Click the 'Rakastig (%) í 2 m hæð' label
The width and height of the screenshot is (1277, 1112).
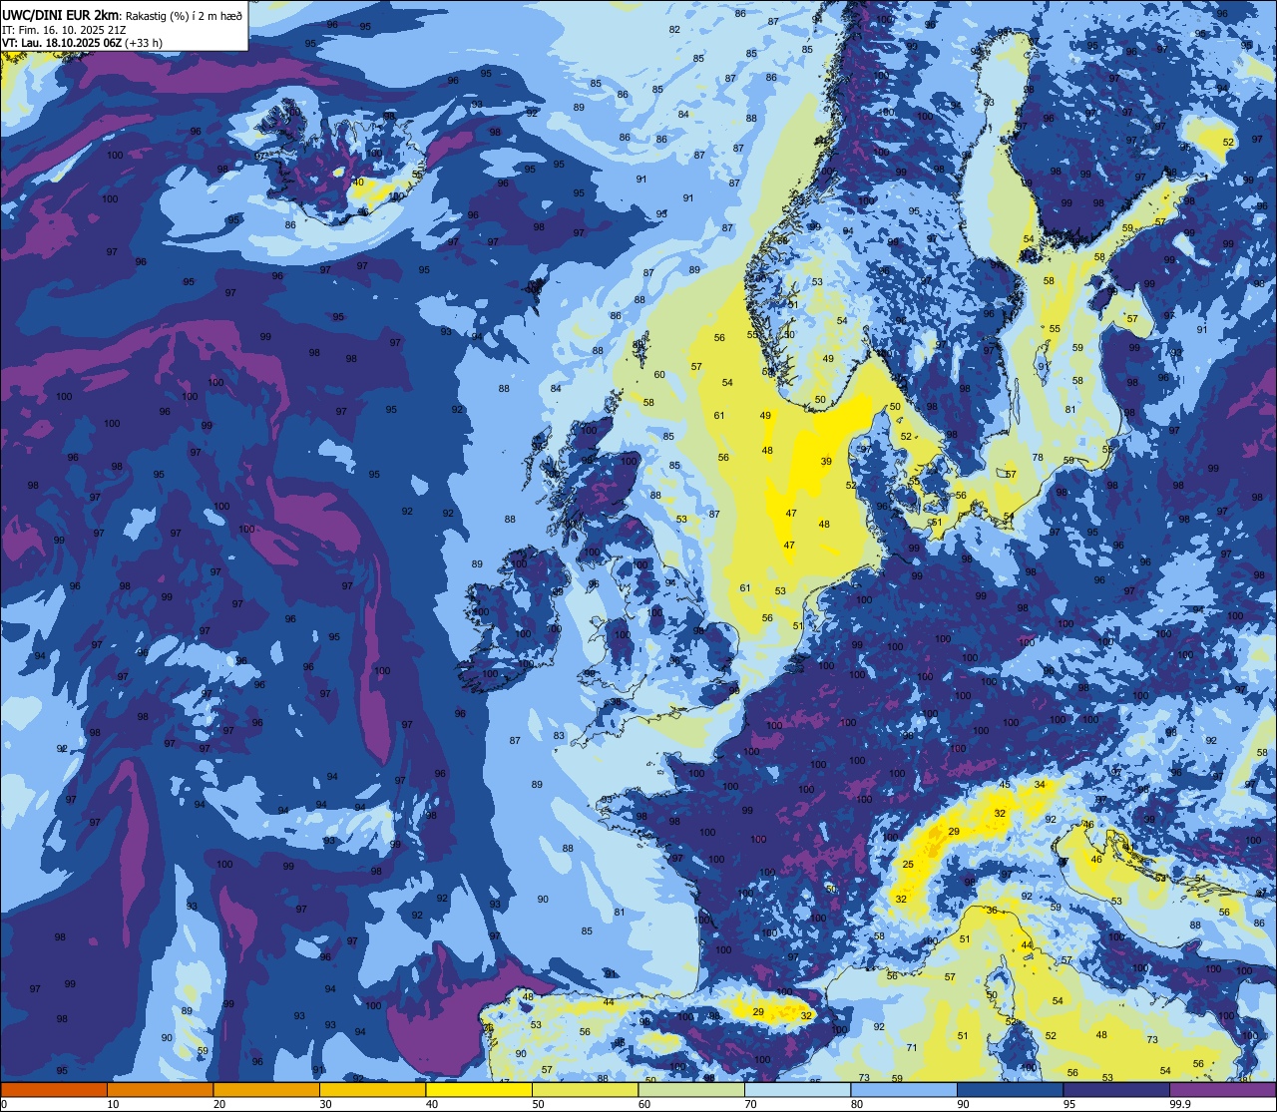point(183,15)
